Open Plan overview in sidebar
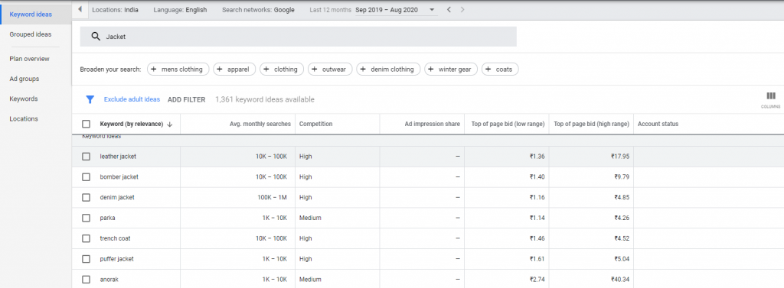This screenshot has height=288, width=784. (30, 59)
